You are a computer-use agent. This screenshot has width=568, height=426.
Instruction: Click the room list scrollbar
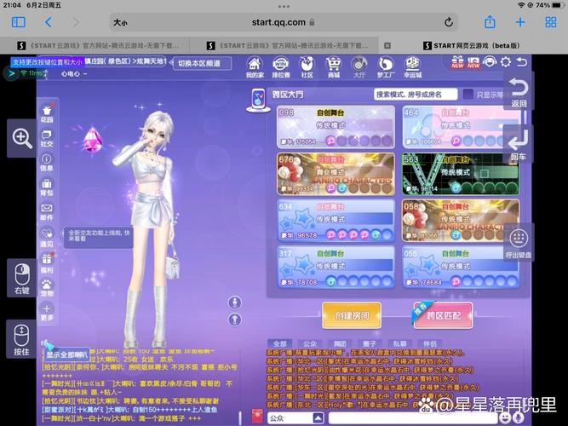pos(525,118)
